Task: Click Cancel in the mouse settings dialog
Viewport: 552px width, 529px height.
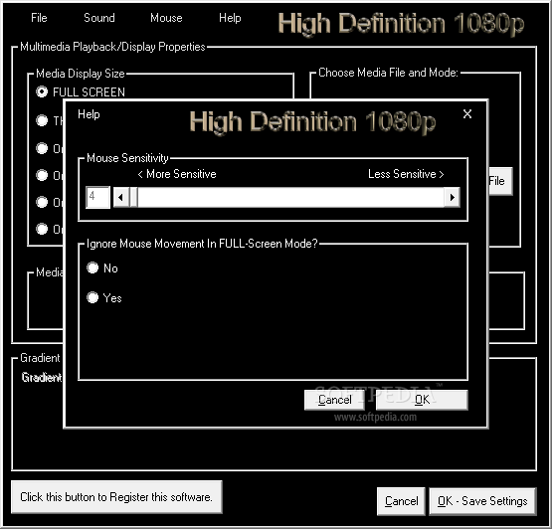Action: point(334,400)
